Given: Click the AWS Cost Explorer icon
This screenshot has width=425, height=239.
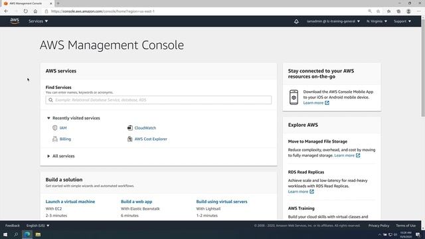Looking at the screenshot, I should pos(130,139).
